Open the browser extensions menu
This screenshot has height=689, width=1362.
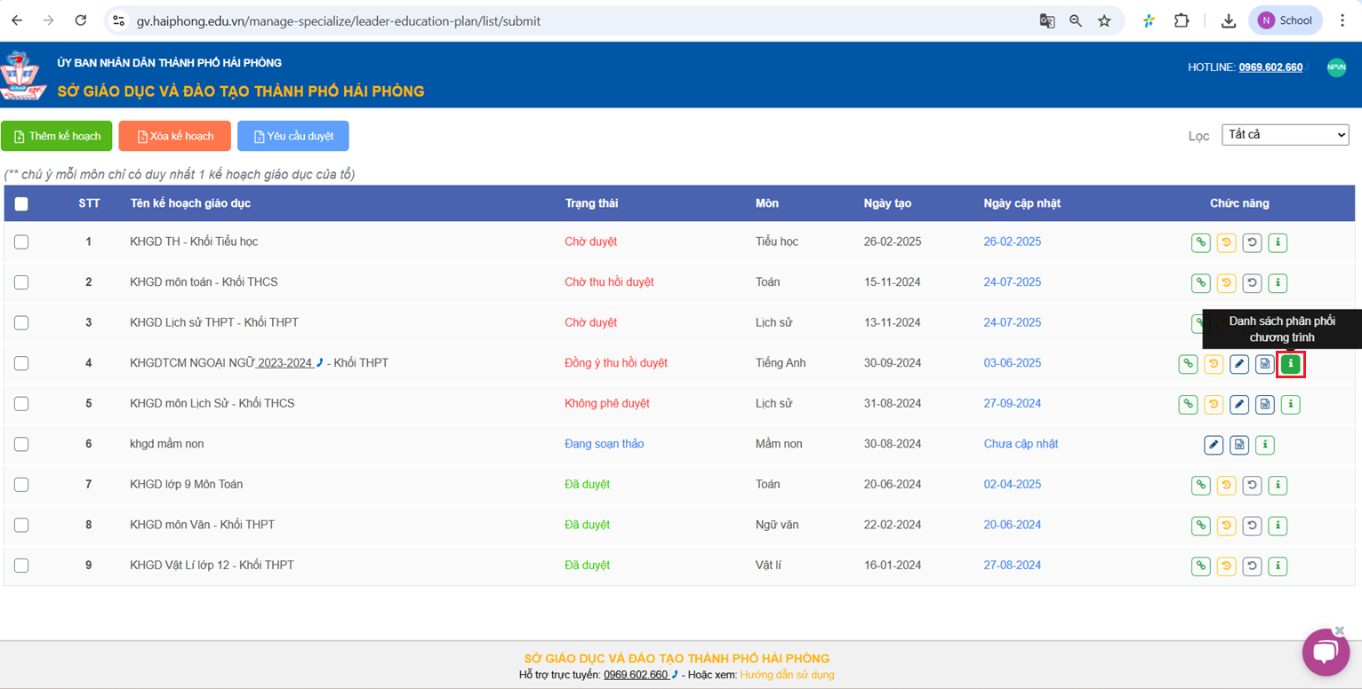click(1181, 20)
